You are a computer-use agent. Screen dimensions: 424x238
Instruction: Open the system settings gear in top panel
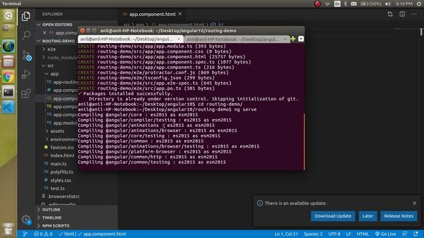coord(419,4)
